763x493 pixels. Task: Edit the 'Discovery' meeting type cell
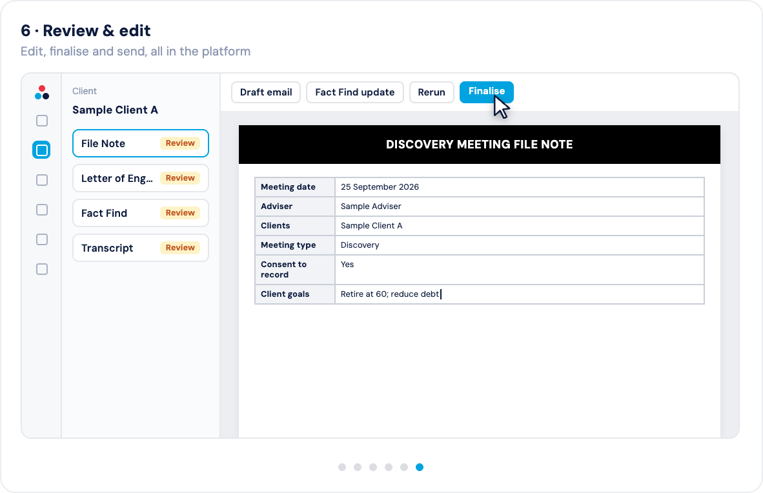520,245
